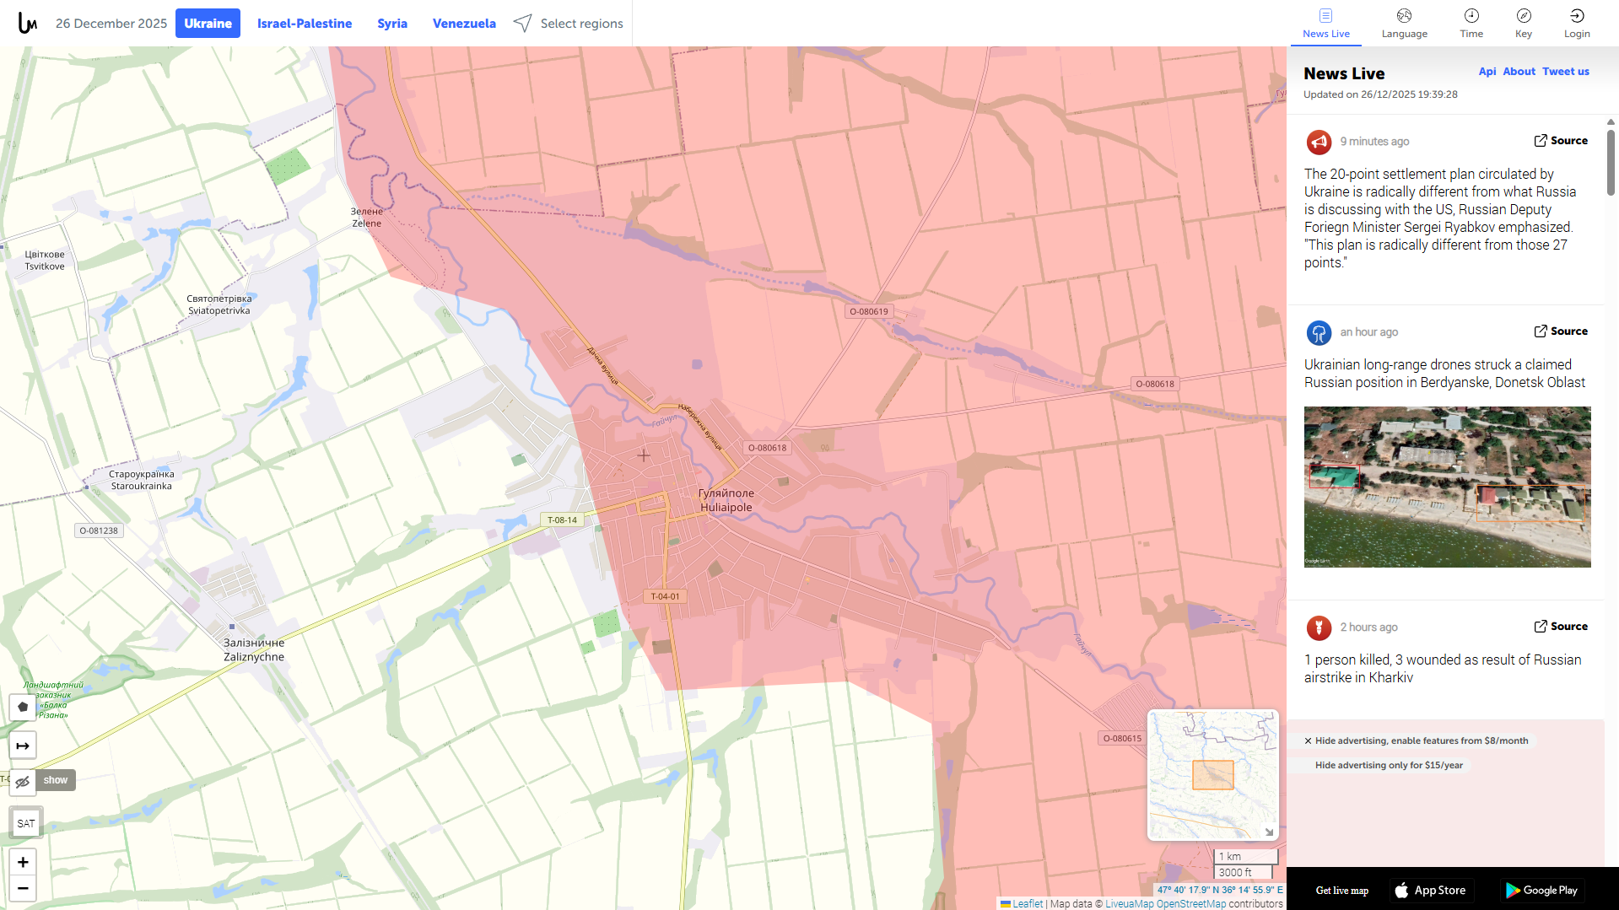Viewport: 1619px width, 910px height.
Task: Select the polygon draw tool
Action: pos(23,707)
